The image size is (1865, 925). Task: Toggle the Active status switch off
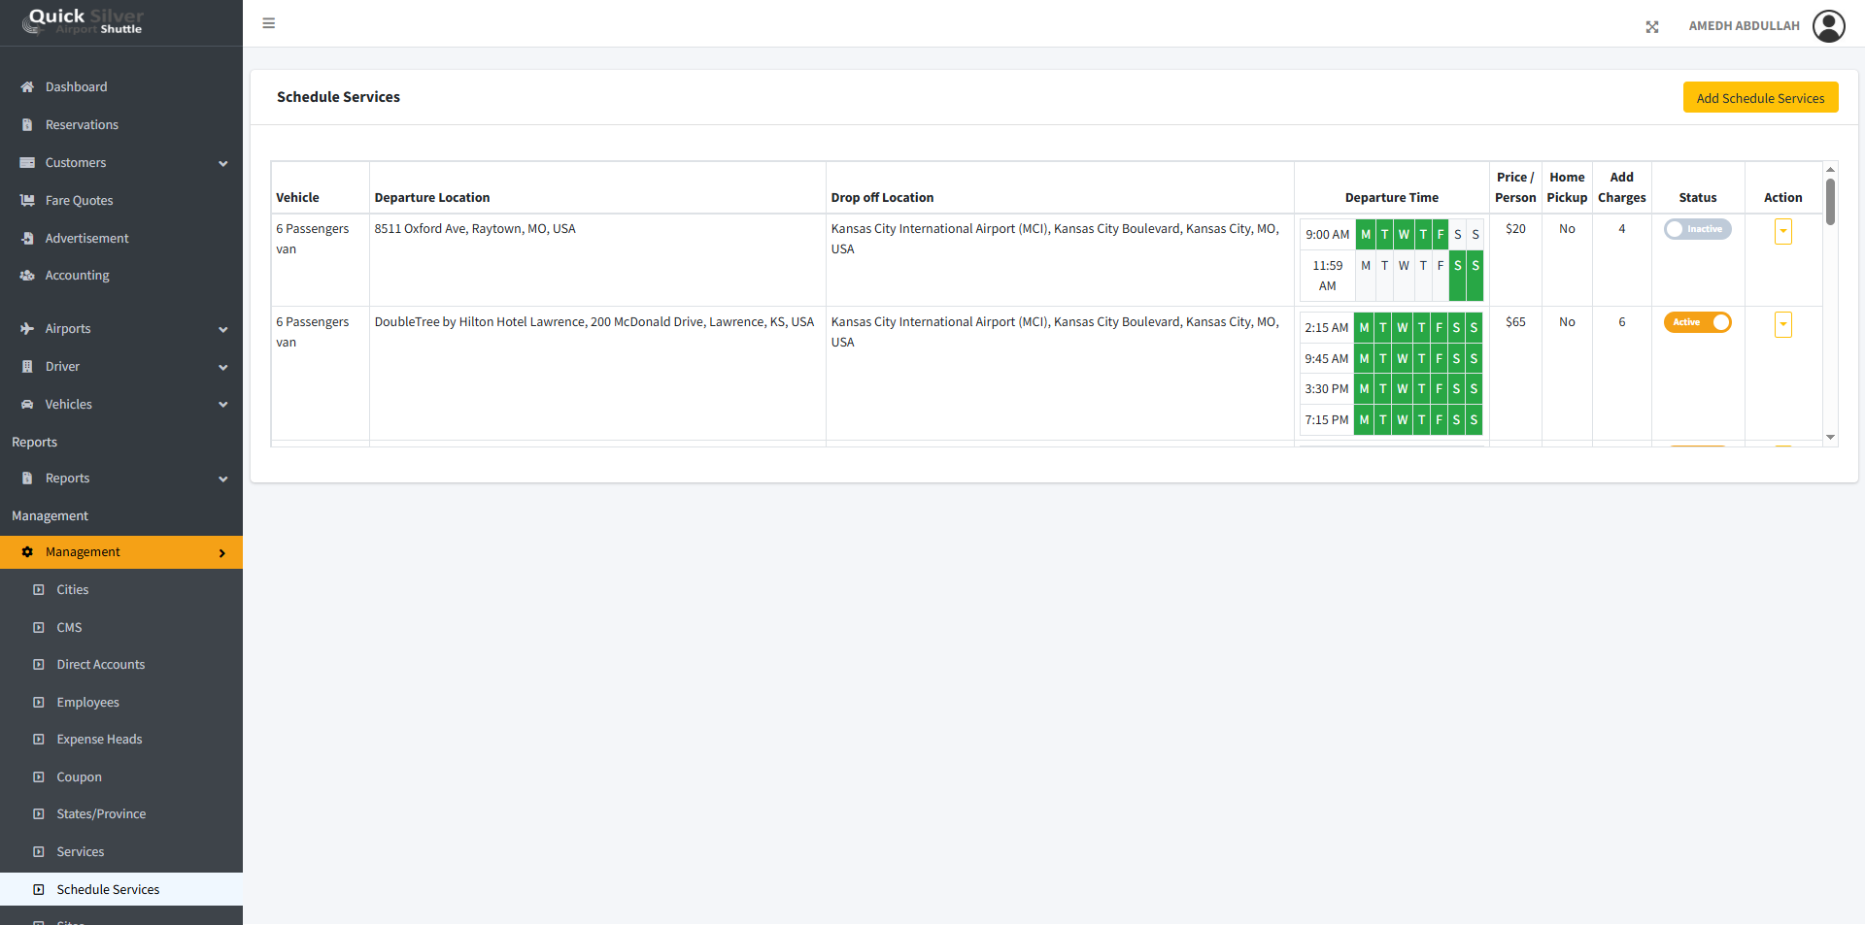pos(1697,323)
